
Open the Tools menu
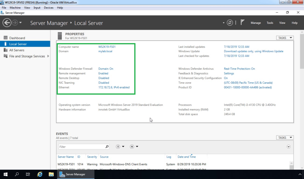pos(270,23)
